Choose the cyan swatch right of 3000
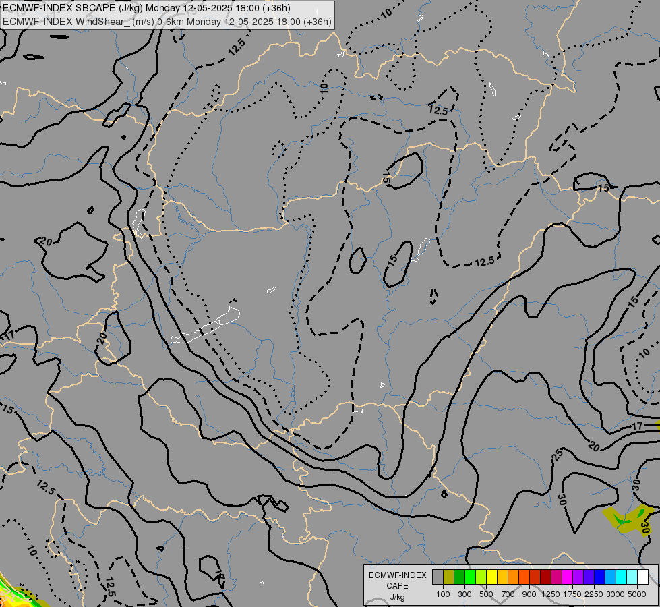 coord(621,577)
